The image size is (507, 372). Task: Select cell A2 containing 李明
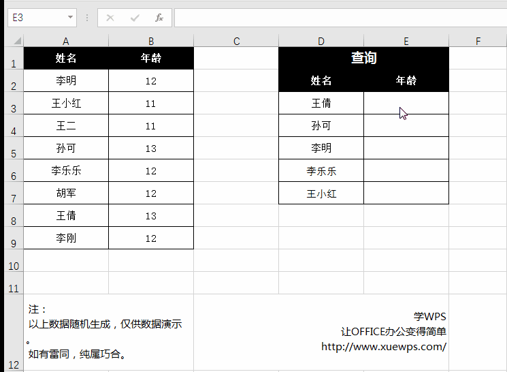66,80
